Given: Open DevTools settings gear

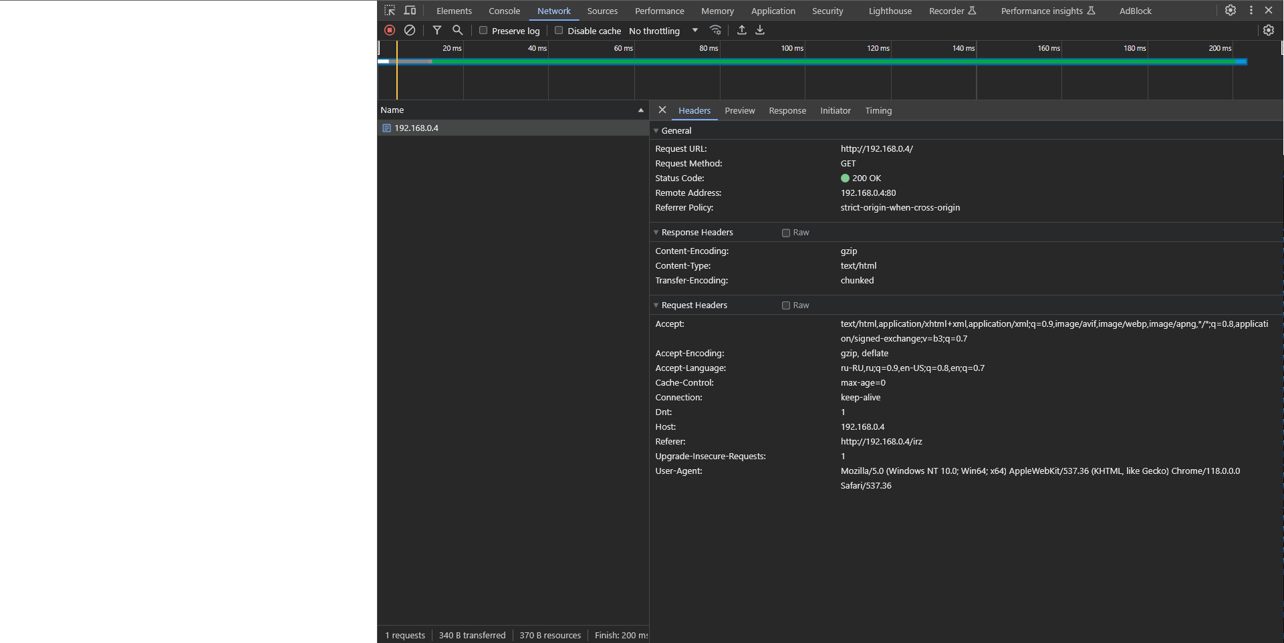Looking at the screenshot, I should 1231,10.
